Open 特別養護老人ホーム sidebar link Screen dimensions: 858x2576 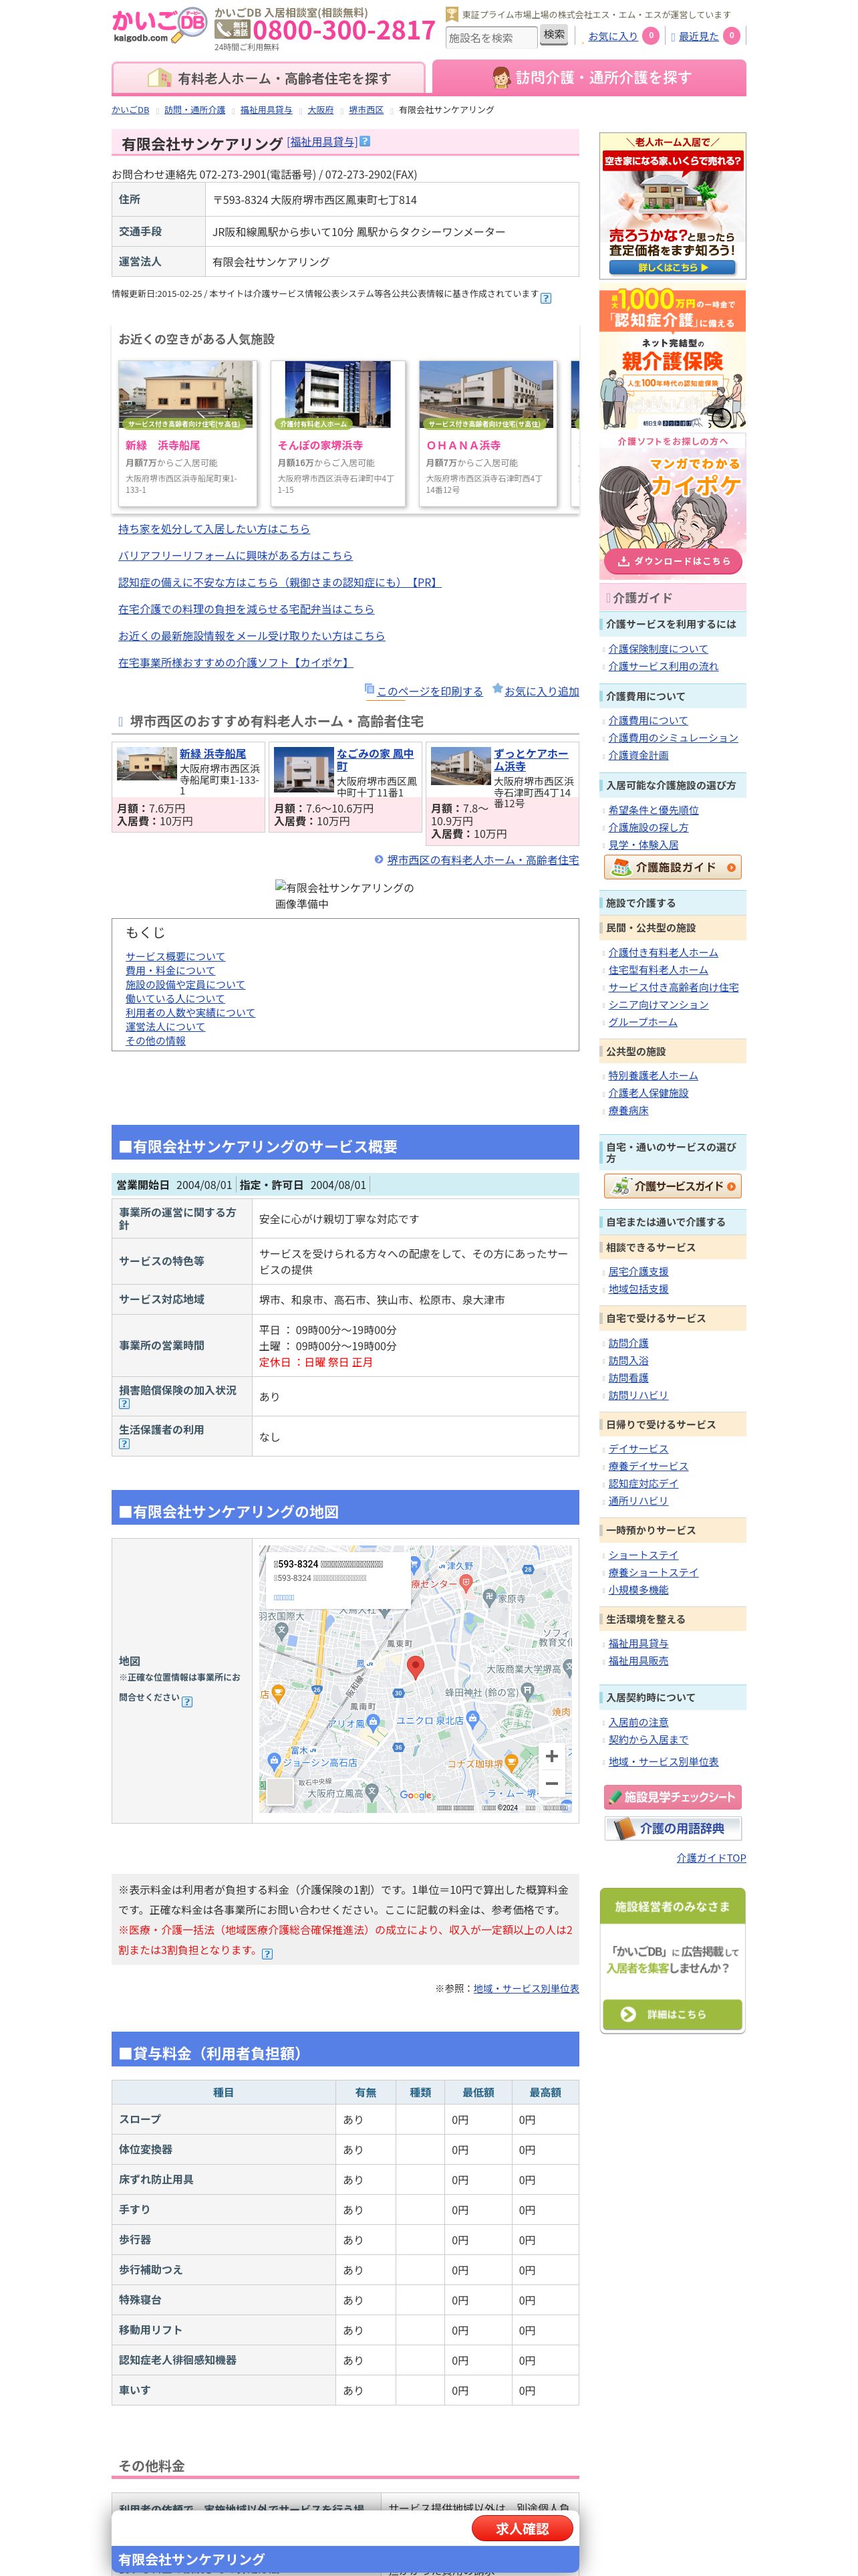click(654, 1076)
